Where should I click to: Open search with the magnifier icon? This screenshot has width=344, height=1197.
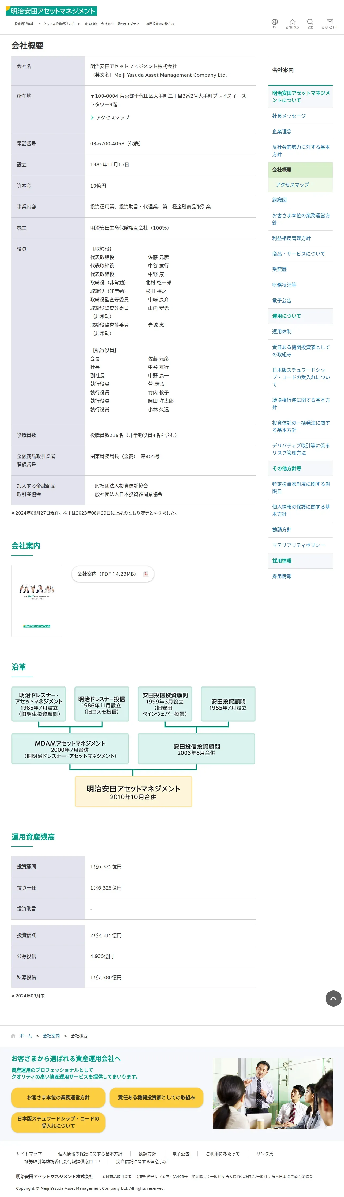pos(310,24)
